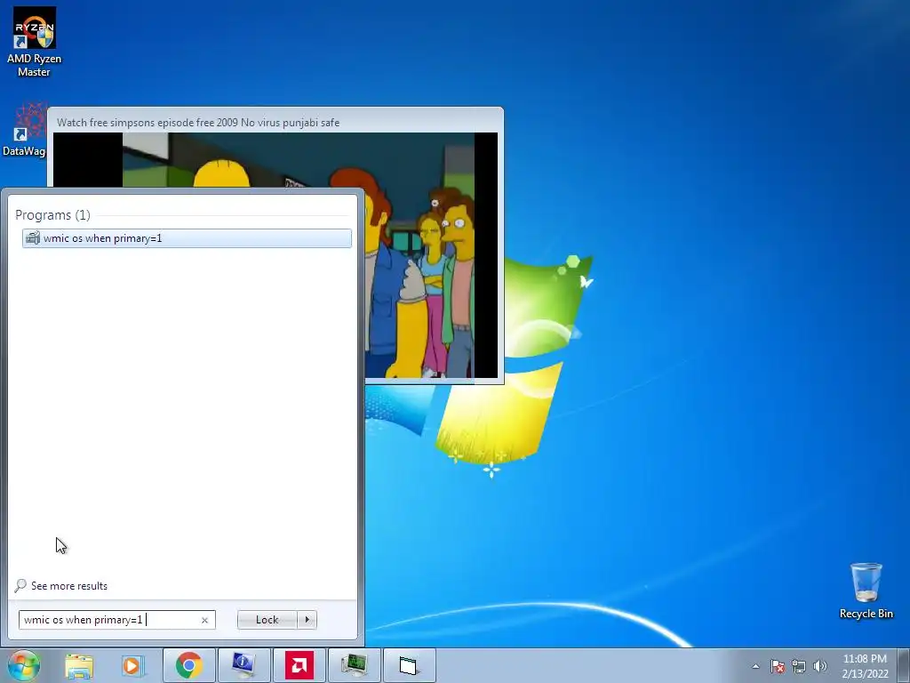Open the AMD Ryzen Master desktop shortcut
Image resolution: width=910 pixels, height=683 pixels.
click(x=35, y=42)
